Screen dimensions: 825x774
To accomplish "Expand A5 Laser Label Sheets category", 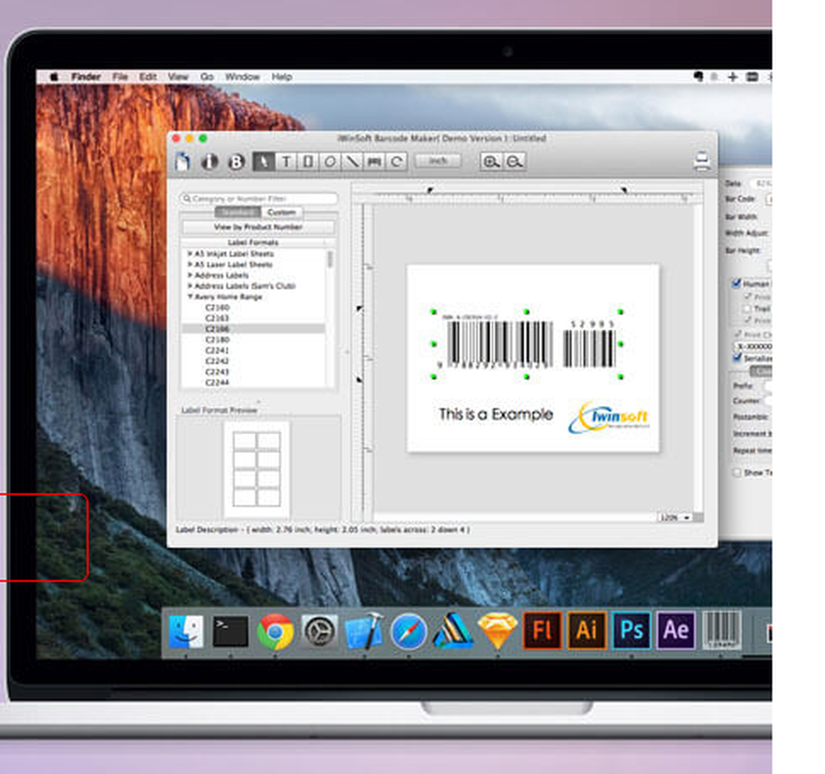I will (x=190, y=264).
